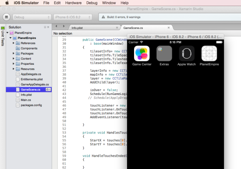Viewport: 241px width, 169px height.
Task: Select GameAppDelegate.cs in the solution tree
Action: point(35,84)
